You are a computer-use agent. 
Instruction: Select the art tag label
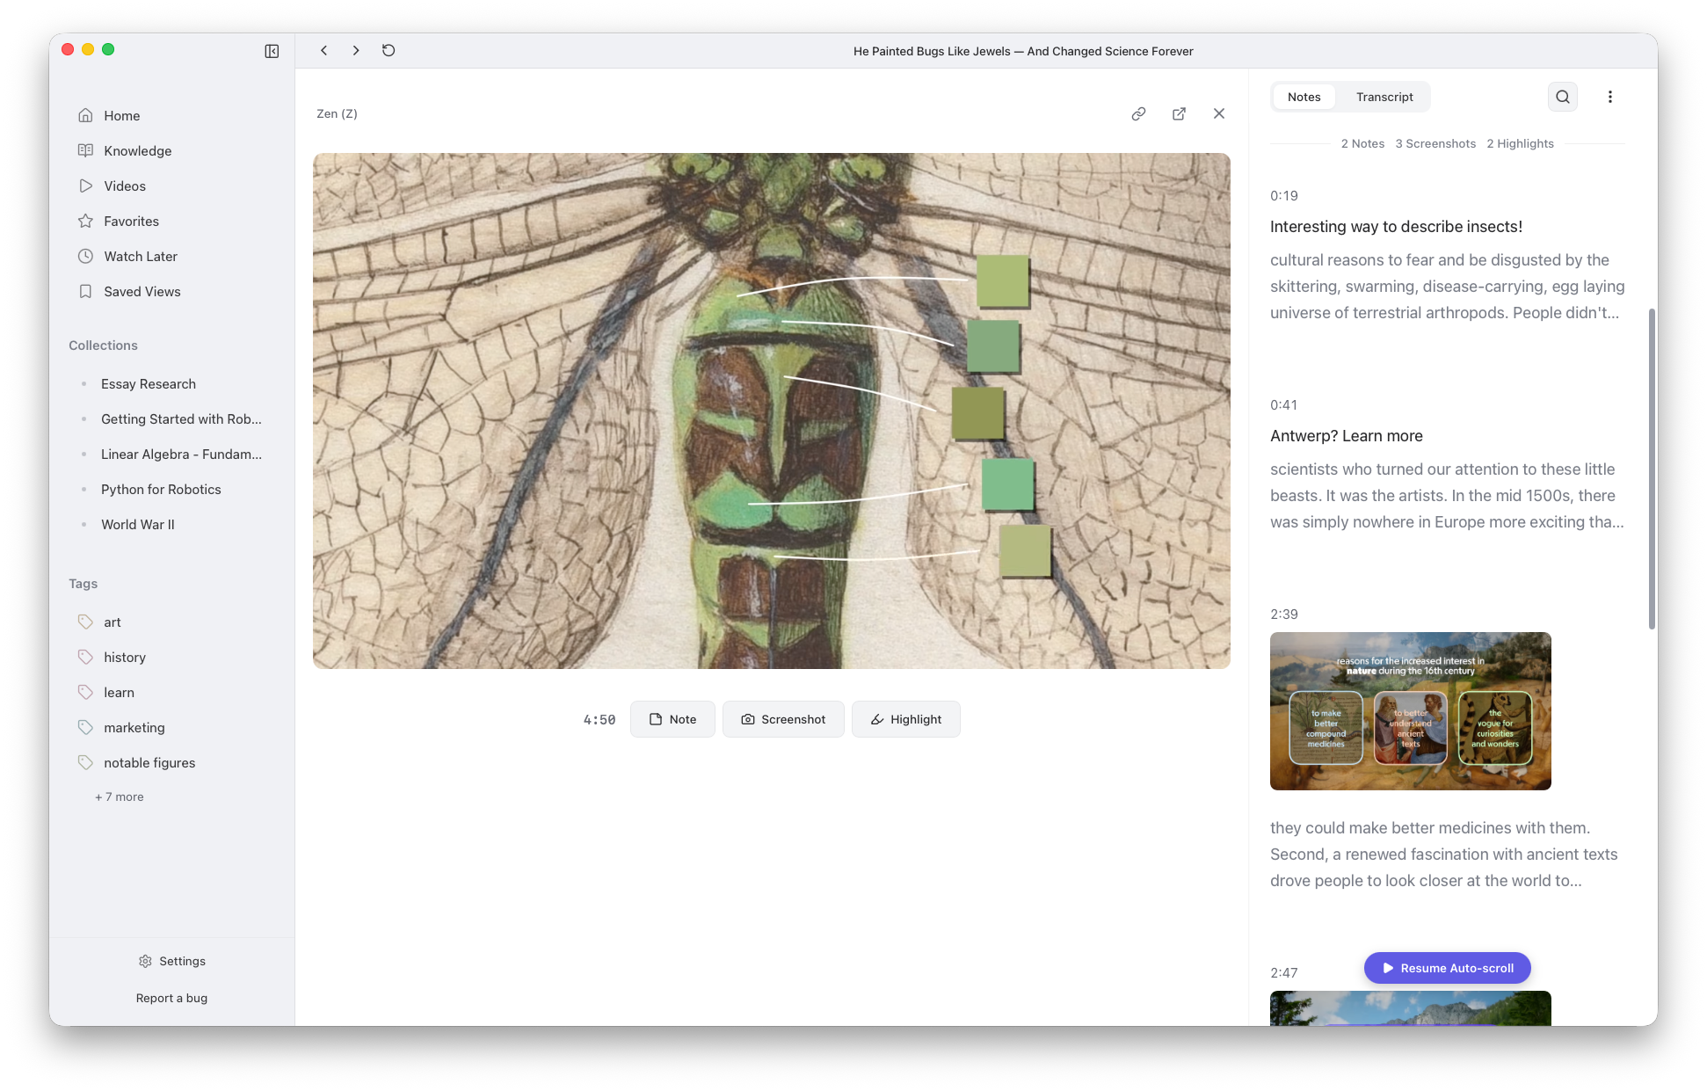113,622
